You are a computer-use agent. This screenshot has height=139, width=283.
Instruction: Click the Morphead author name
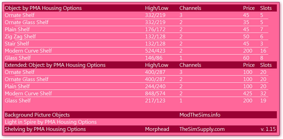[157, 129]
